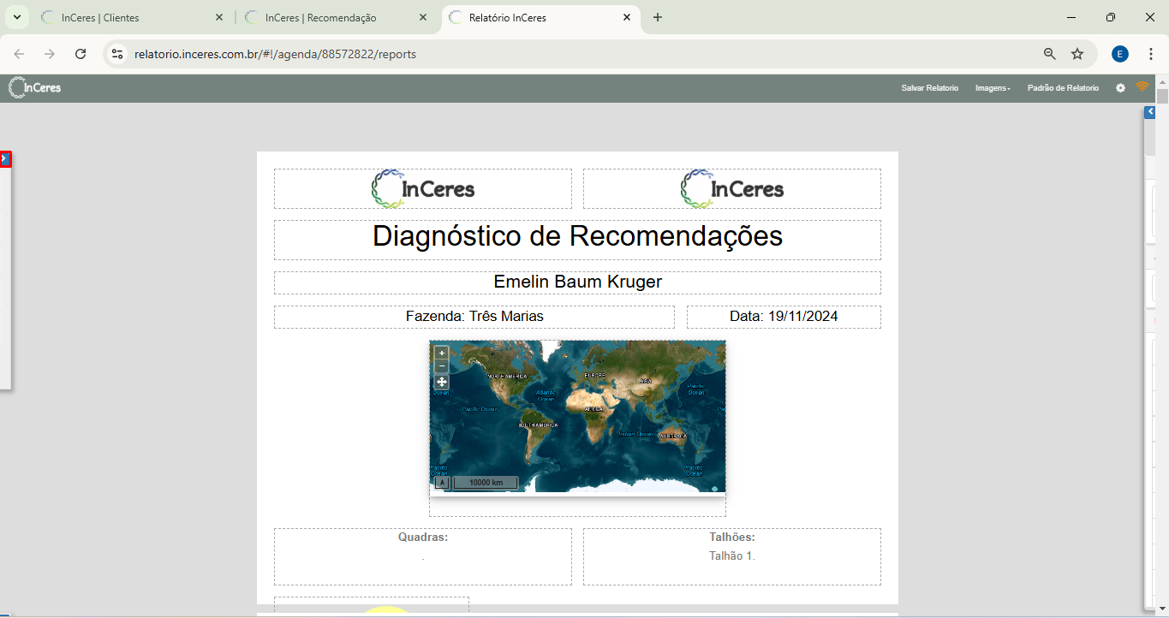Click the Data: 19/11/2024 field

pos(784,317)
